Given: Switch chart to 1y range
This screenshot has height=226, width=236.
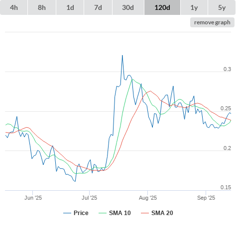Looking at the screenshot, I should click(194, 7).
